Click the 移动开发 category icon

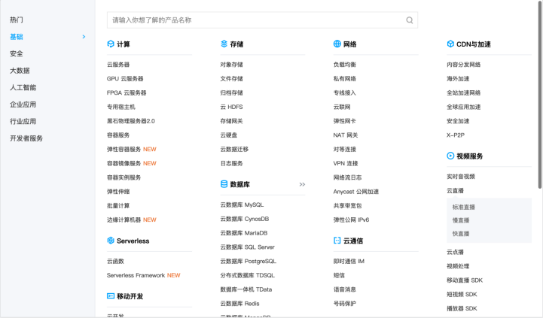click(x=111, y=296)
